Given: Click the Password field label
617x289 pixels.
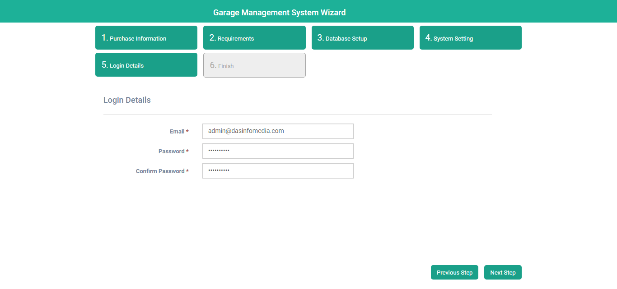Looking at the screenshot, I should click(171, 151).
